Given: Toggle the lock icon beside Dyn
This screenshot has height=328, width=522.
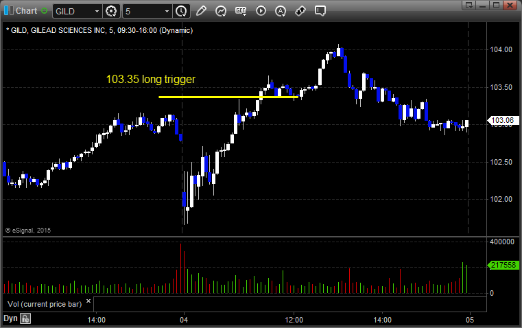Looking at the screenshot, I should coord(25,318).
